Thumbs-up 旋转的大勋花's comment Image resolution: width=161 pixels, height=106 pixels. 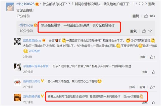[151, 87]
